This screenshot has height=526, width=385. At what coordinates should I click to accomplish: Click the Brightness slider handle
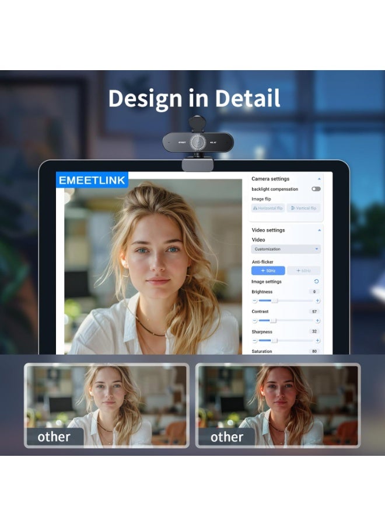pyautogui.click(x=275, y=301)
